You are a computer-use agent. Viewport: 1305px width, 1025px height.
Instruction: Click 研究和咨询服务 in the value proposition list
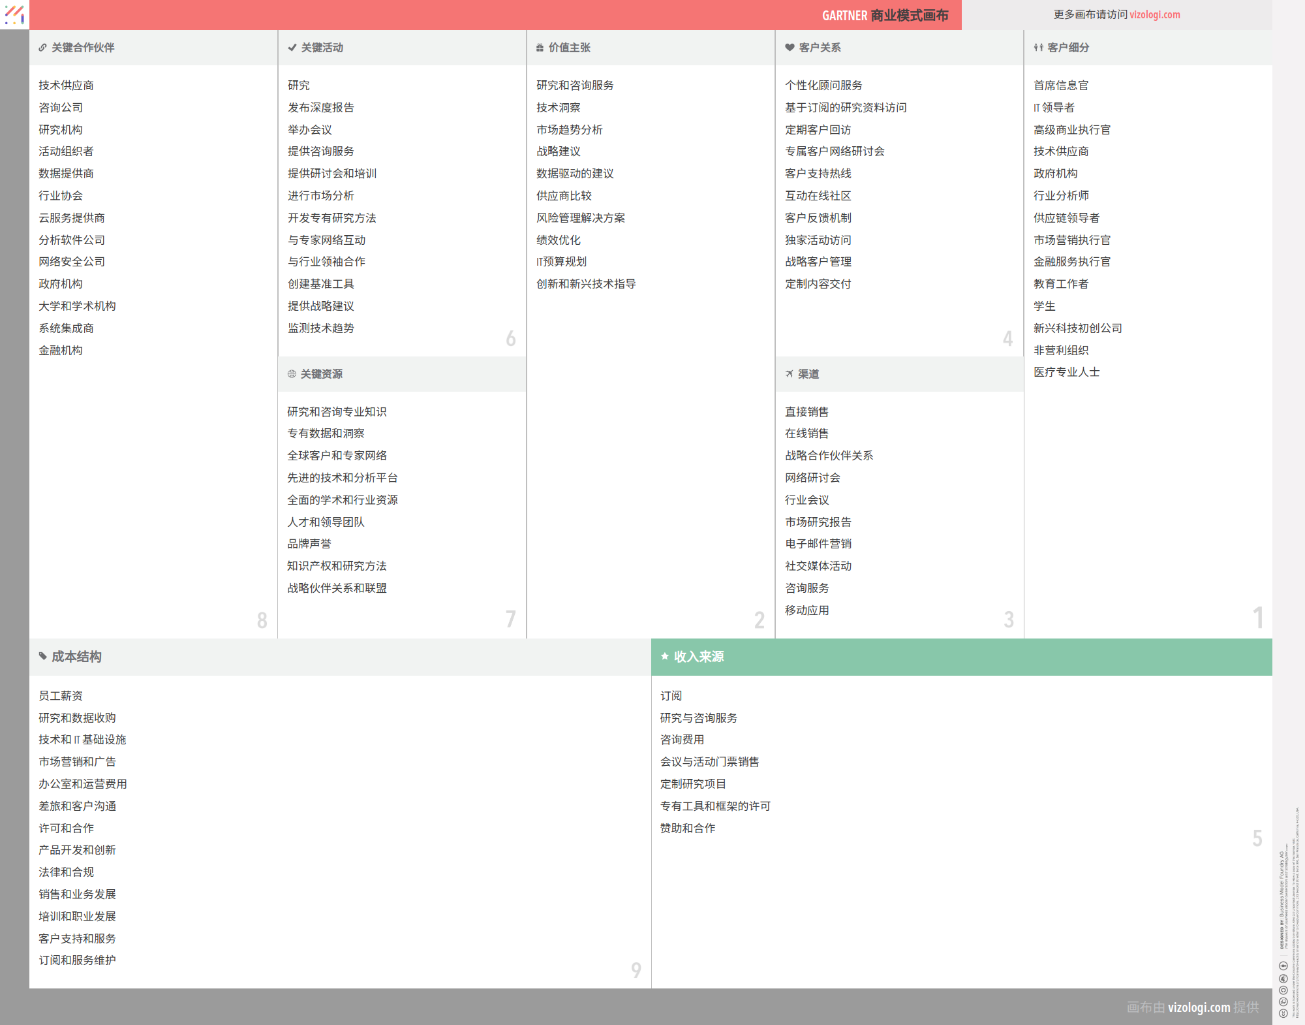coord(575,86)
